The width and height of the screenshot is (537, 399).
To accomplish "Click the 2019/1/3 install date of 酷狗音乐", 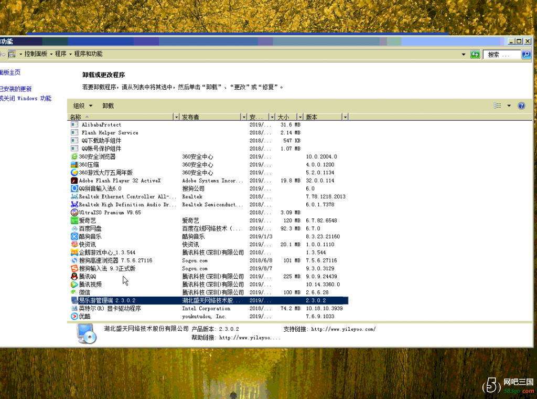I will [x=261, y=237].
